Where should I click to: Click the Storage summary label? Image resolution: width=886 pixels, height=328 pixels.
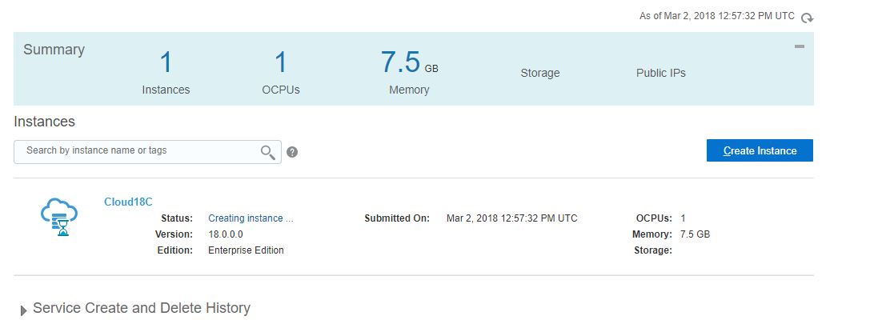540,73
